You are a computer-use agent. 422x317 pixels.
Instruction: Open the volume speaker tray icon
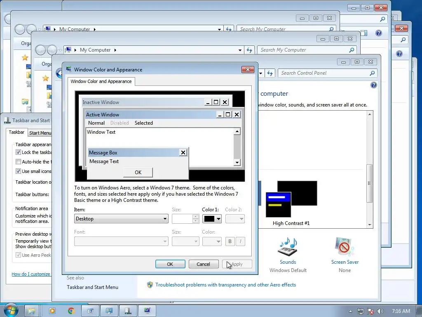point(380,311)
